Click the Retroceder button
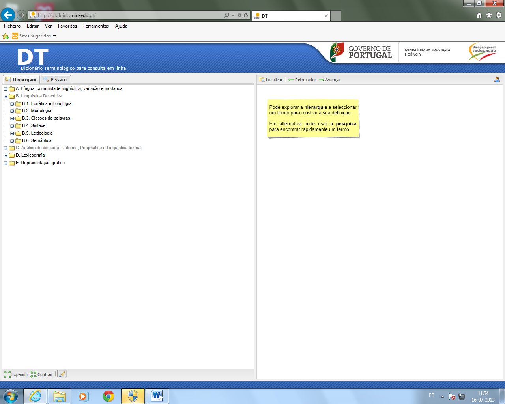This screenshot has width=505, height=404. click(x=302, y=80)
